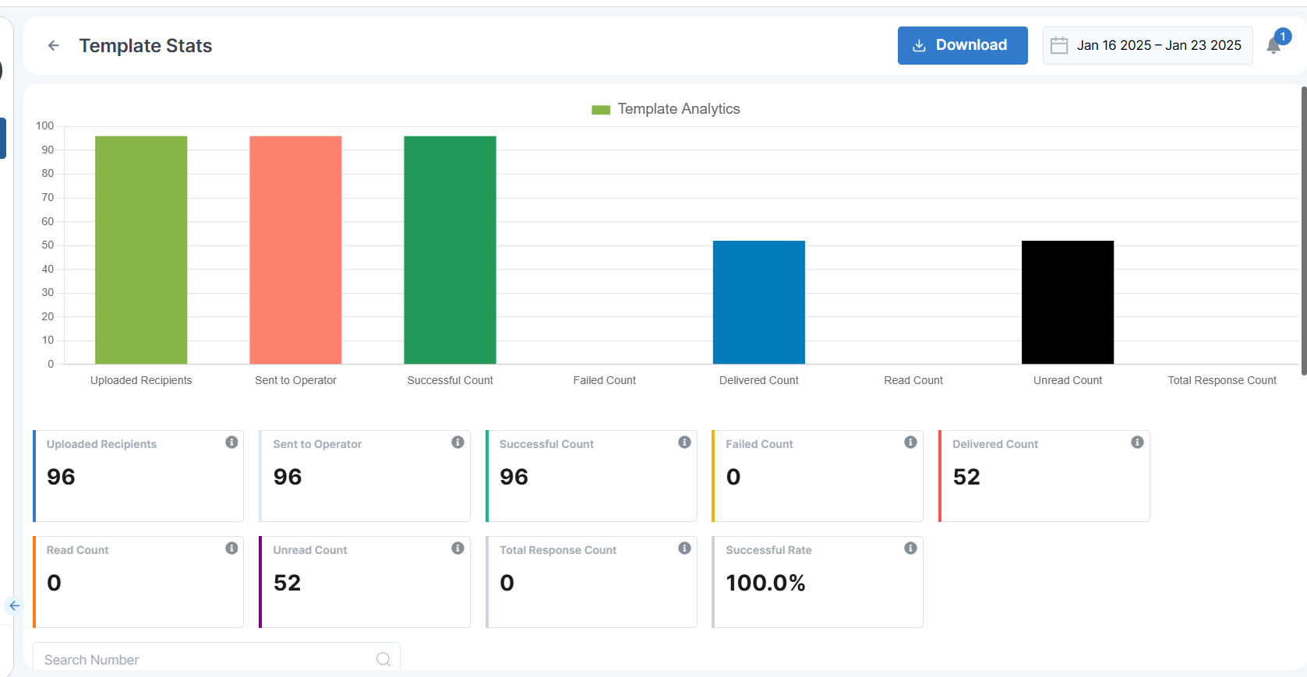The height and width of the screenshot is (677, 1307).
Task: Click info icon on Successful Rate card
Action: pos(910,548)
